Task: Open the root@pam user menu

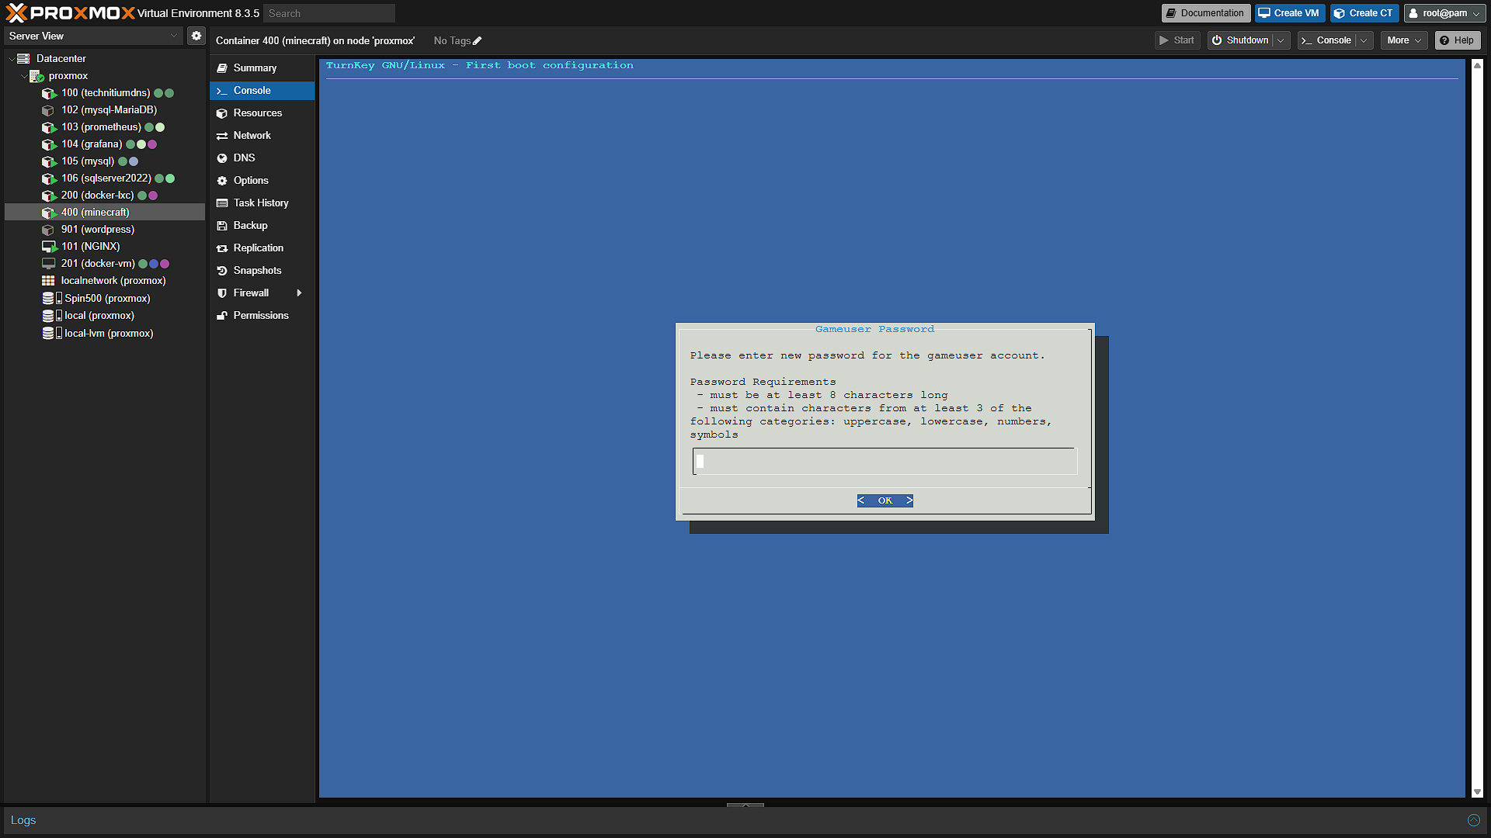Action: coord(1445,13)
